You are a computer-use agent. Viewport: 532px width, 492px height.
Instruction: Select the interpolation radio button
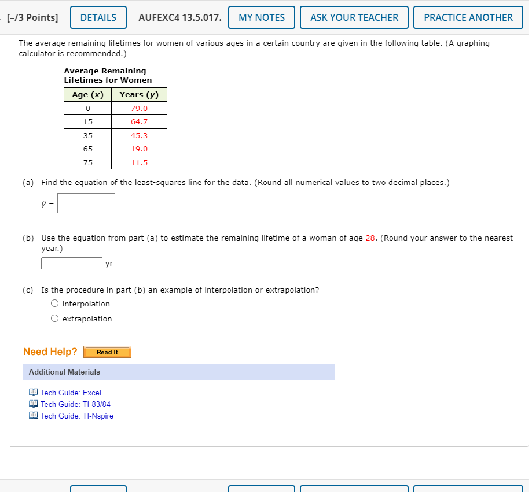[x=54, y=303]
